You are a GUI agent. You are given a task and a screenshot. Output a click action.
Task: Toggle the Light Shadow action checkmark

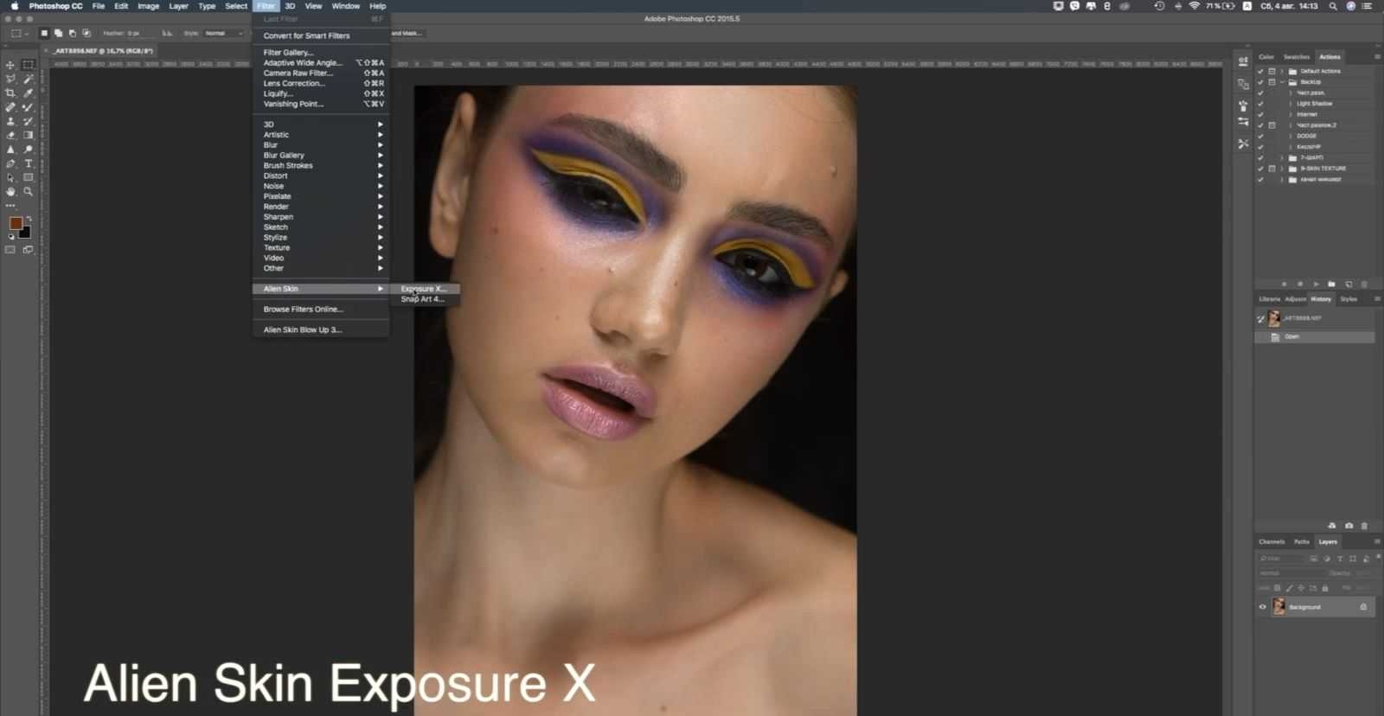[x=1260, y=104]
